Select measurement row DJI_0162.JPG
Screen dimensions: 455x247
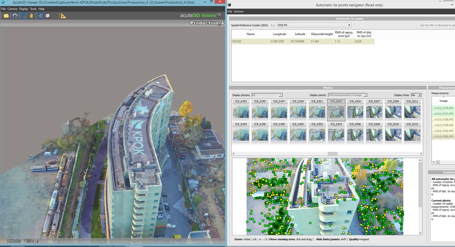click(443, 131)
